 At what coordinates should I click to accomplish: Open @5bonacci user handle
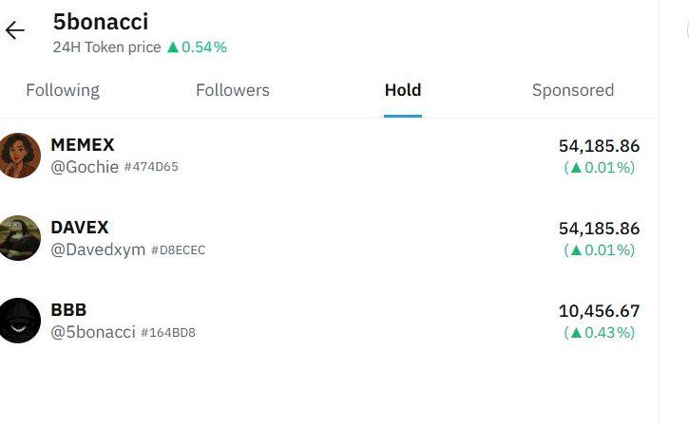[x=93, y=332]
